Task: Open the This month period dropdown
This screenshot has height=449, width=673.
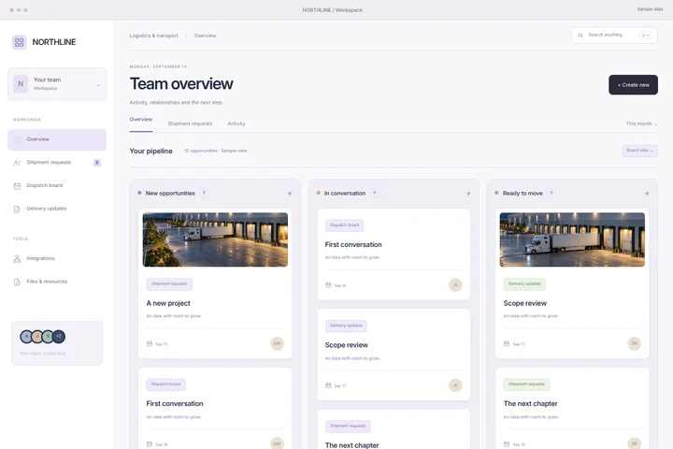Action: [x=641, y=123]
